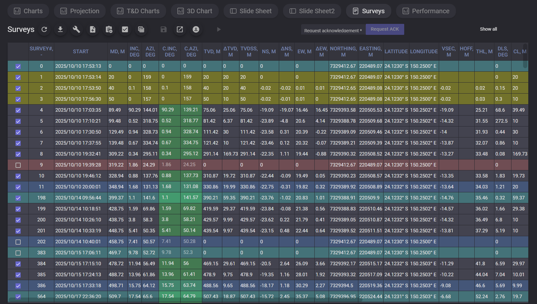Open the 3D Chart tab

click(195, 11)
